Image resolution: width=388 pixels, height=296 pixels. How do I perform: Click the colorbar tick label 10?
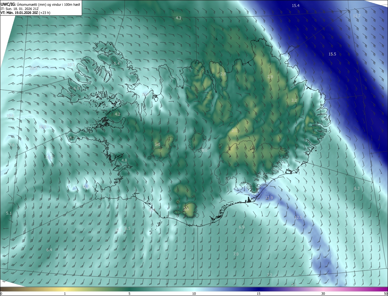coord(194,294)
